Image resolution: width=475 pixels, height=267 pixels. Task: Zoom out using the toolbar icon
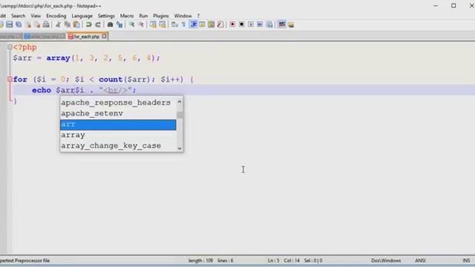click(141, 24)
